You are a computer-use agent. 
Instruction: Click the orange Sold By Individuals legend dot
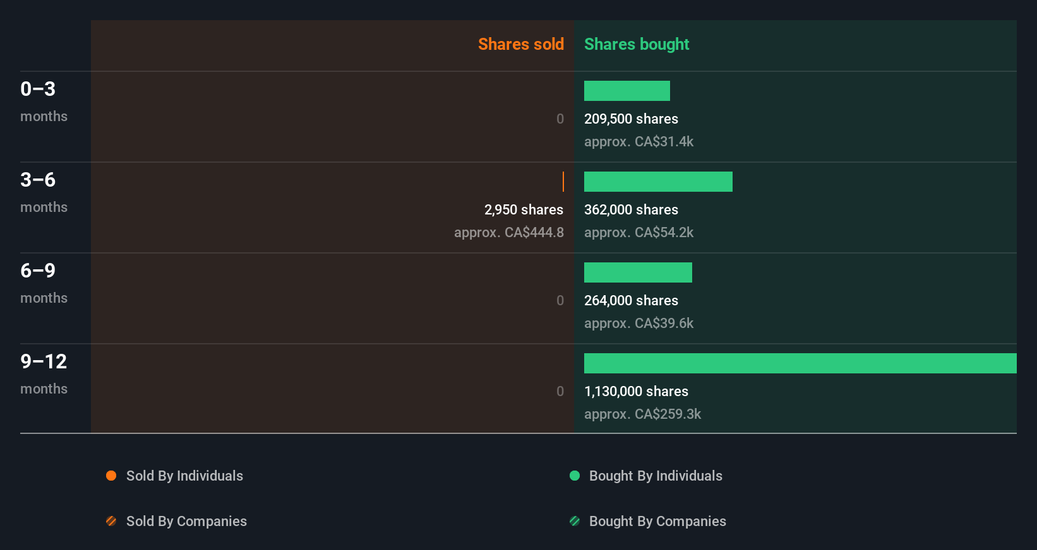tap(111, 476)
